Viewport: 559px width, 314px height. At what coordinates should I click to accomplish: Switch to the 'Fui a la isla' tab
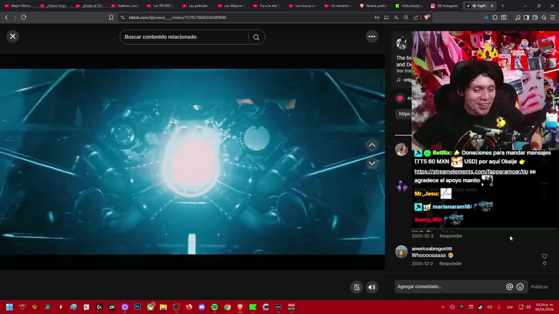266,6
